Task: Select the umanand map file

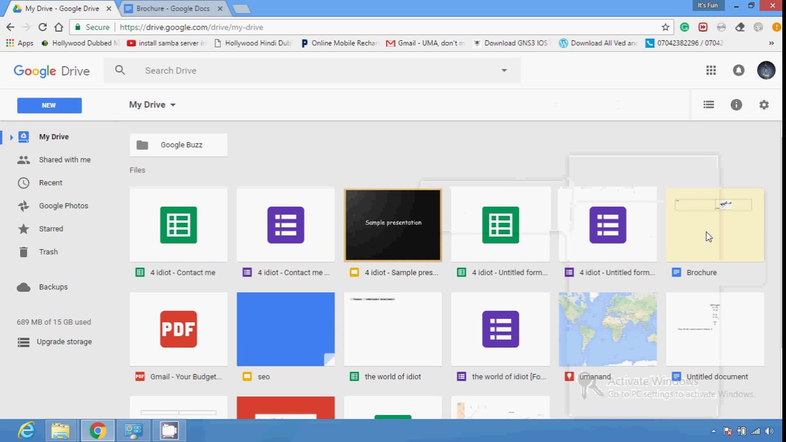Action: pyautogui.click(x=608, y=339)
